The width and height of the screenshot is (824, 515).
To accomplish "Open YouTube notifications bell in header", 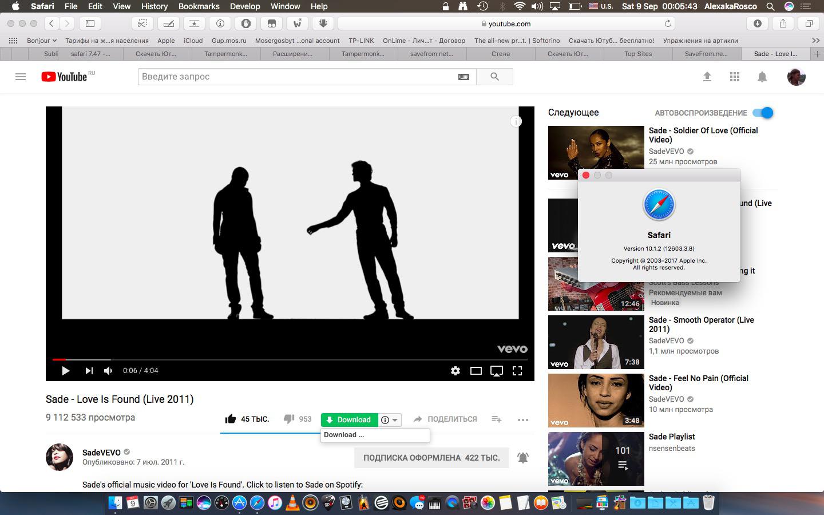I will (762, 77).
